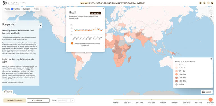
Task: Close the Brazil popup
Action: coord(103,8)
